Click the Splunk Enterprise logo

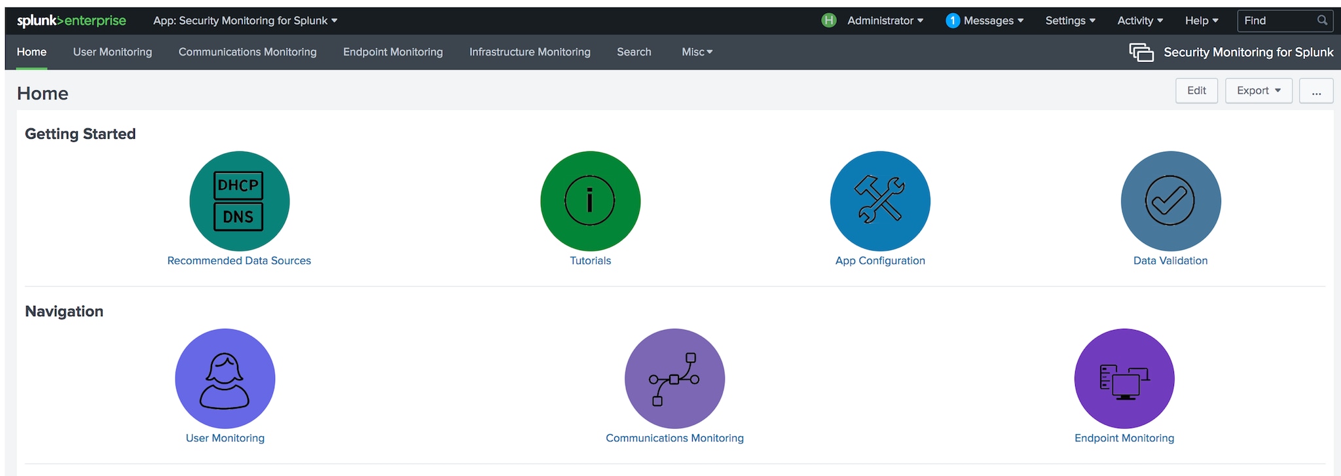(x=71, y=21)
